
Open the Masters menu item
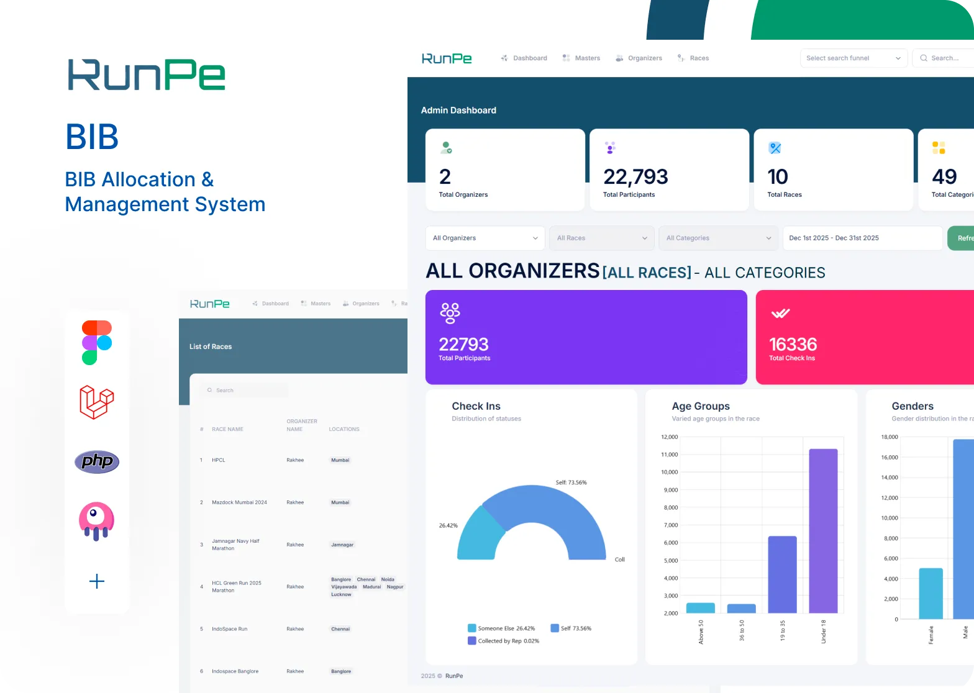click(581, 58)
